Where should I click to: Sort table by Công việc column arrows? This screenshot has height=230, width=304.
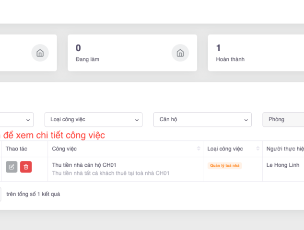point(199,149)
